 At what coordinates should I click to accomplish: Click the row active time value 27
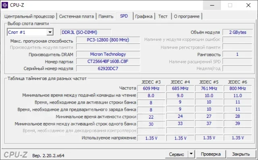coord(209,116)
